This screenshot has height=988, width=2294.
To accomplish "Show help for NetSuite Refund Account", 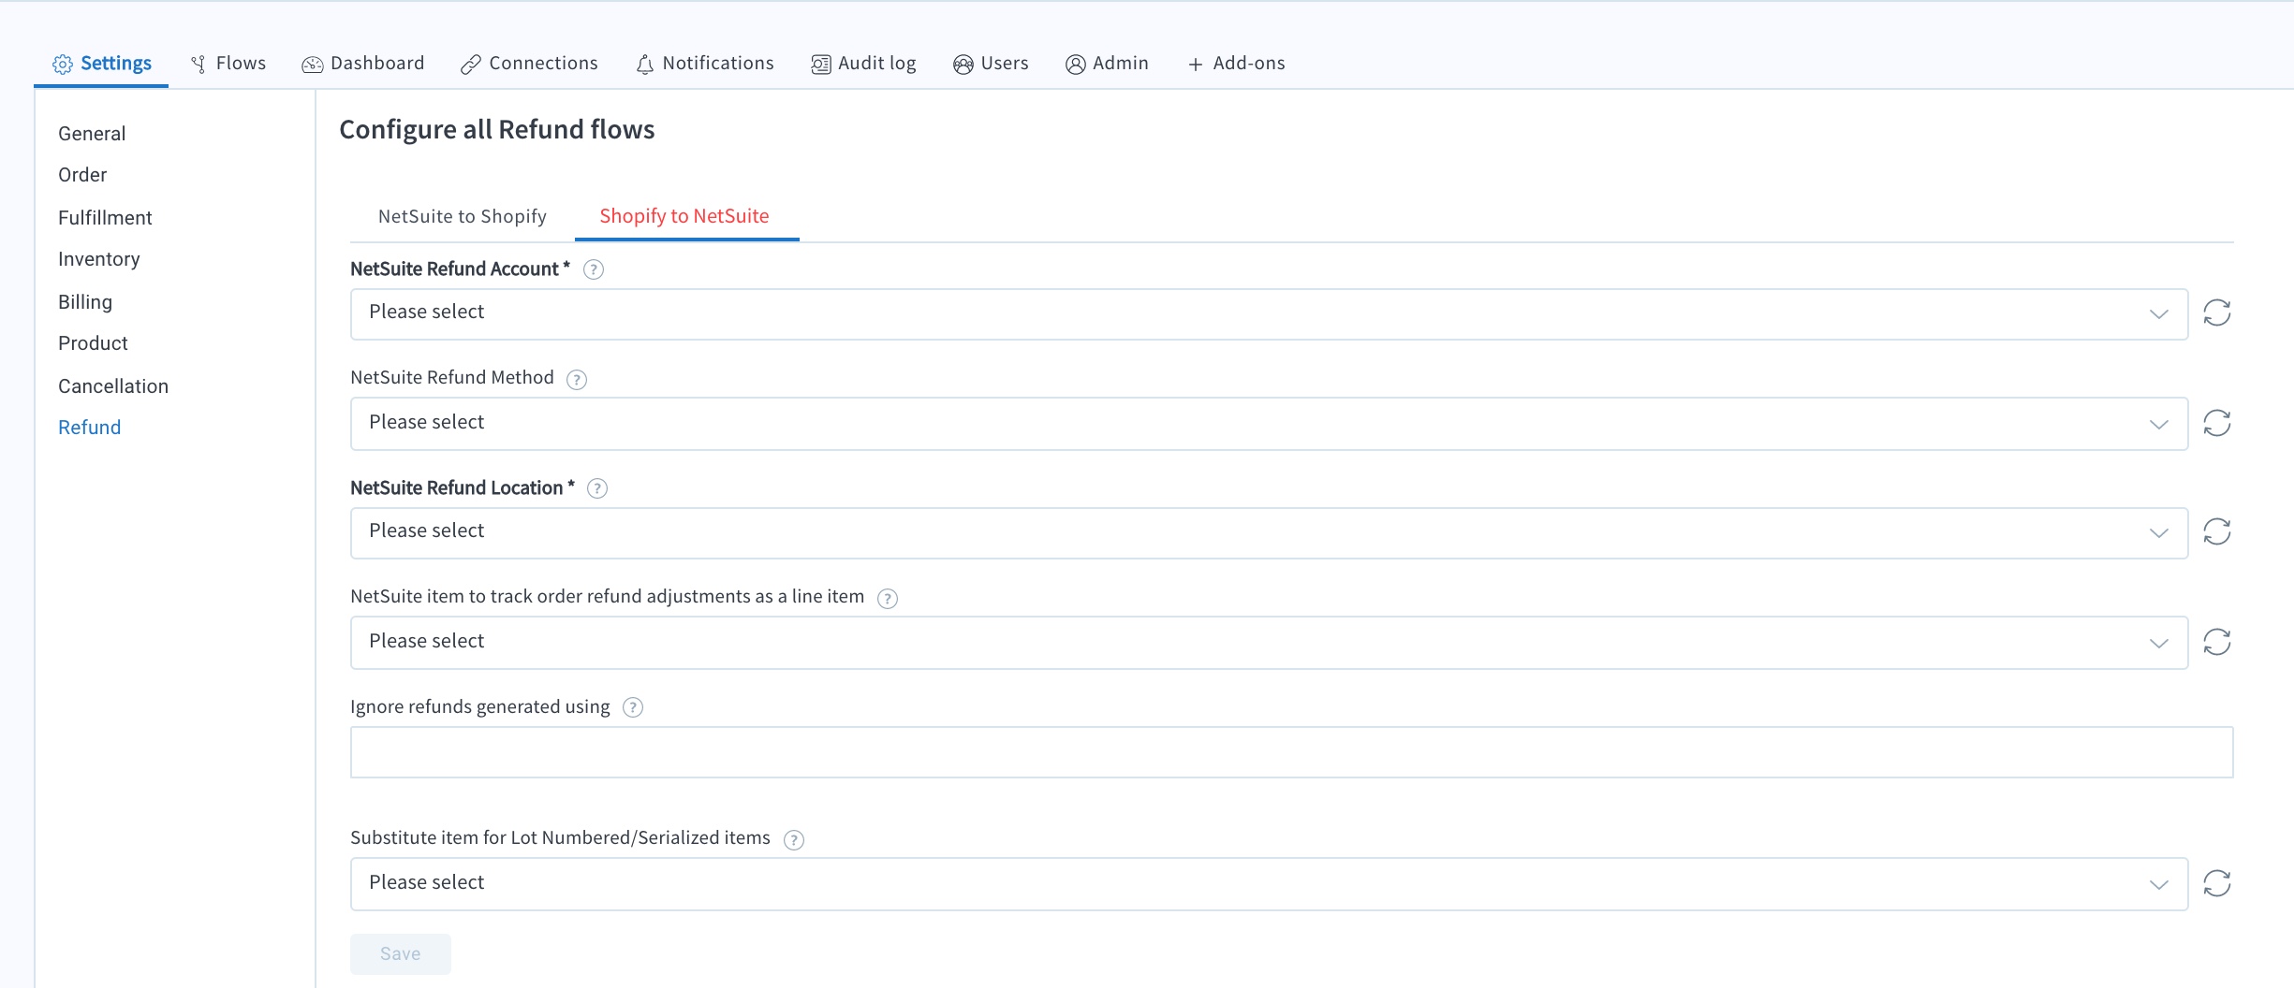I will pos(594,269).
